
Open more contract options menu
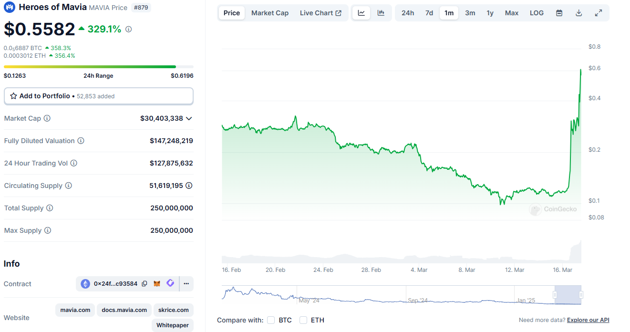[x=186, y=284]
